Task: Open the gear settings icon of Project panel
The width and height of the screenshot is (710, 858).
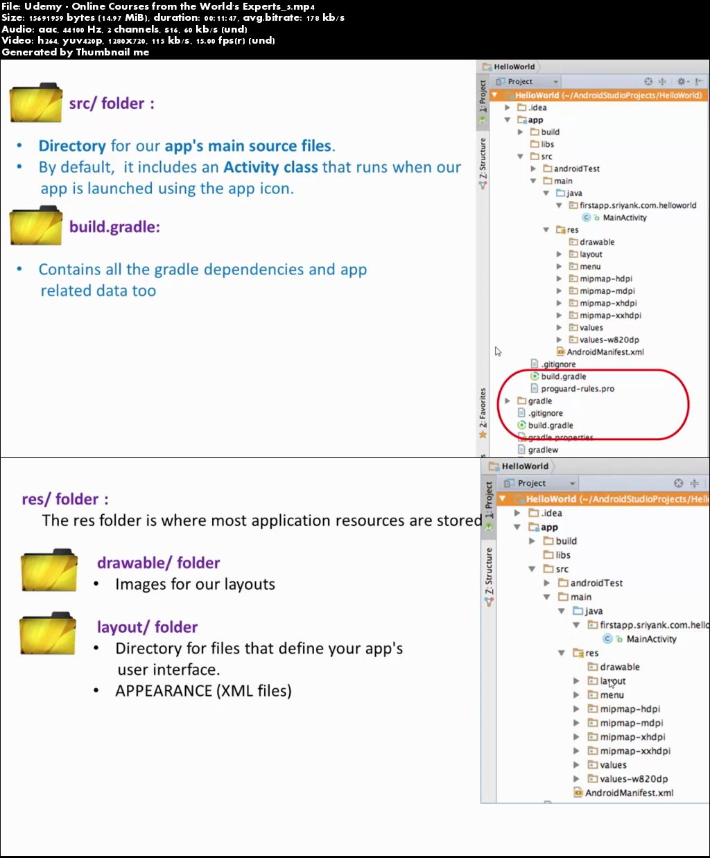Action: pos(682,82)
